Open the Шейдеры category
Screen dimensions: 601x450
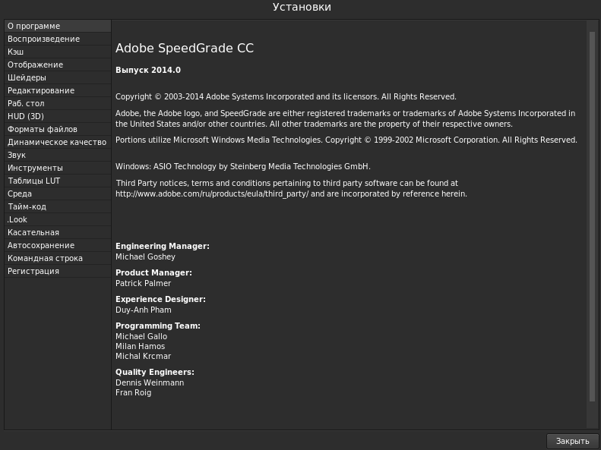pyautogui.click(x=27, y=77)
